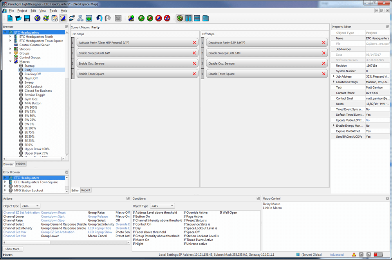Delete the Activate Party on step
The height and width of the screenshot is (262, 392).
pyautogui.click(x=194, y=43)
